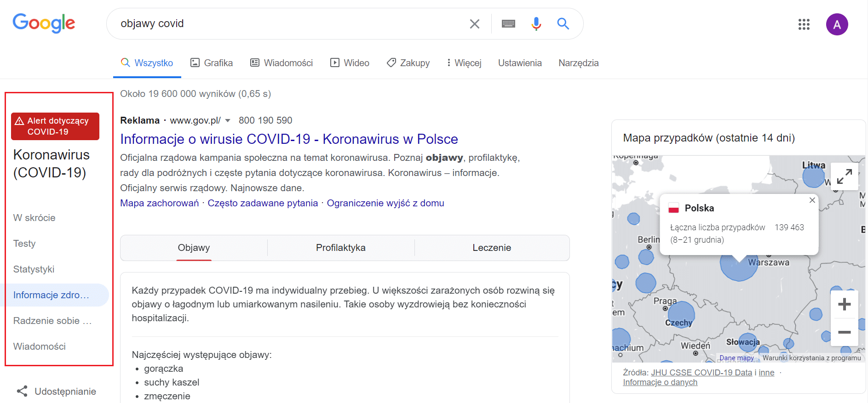Screen dimensions: 868x403
Task: Open the on-screen keyboard icon
Action: click(x=508, y=23)
